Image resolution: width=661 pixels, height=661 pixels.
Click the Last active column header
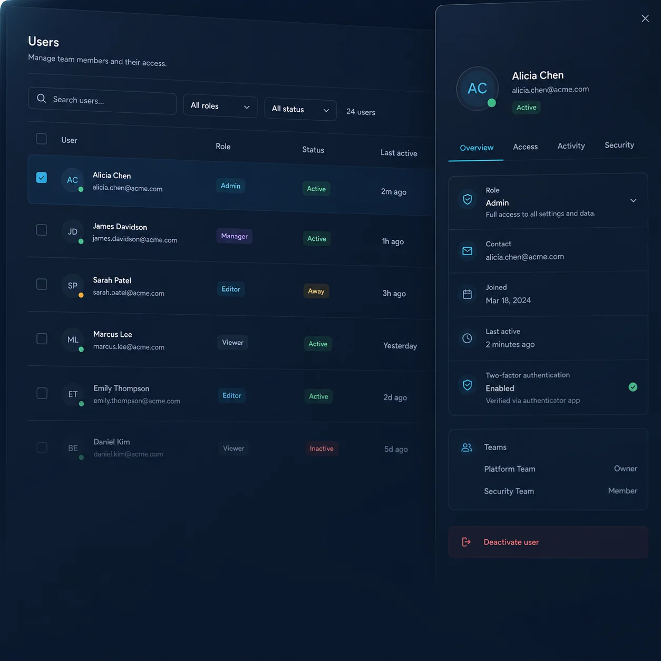click(399, 153)
